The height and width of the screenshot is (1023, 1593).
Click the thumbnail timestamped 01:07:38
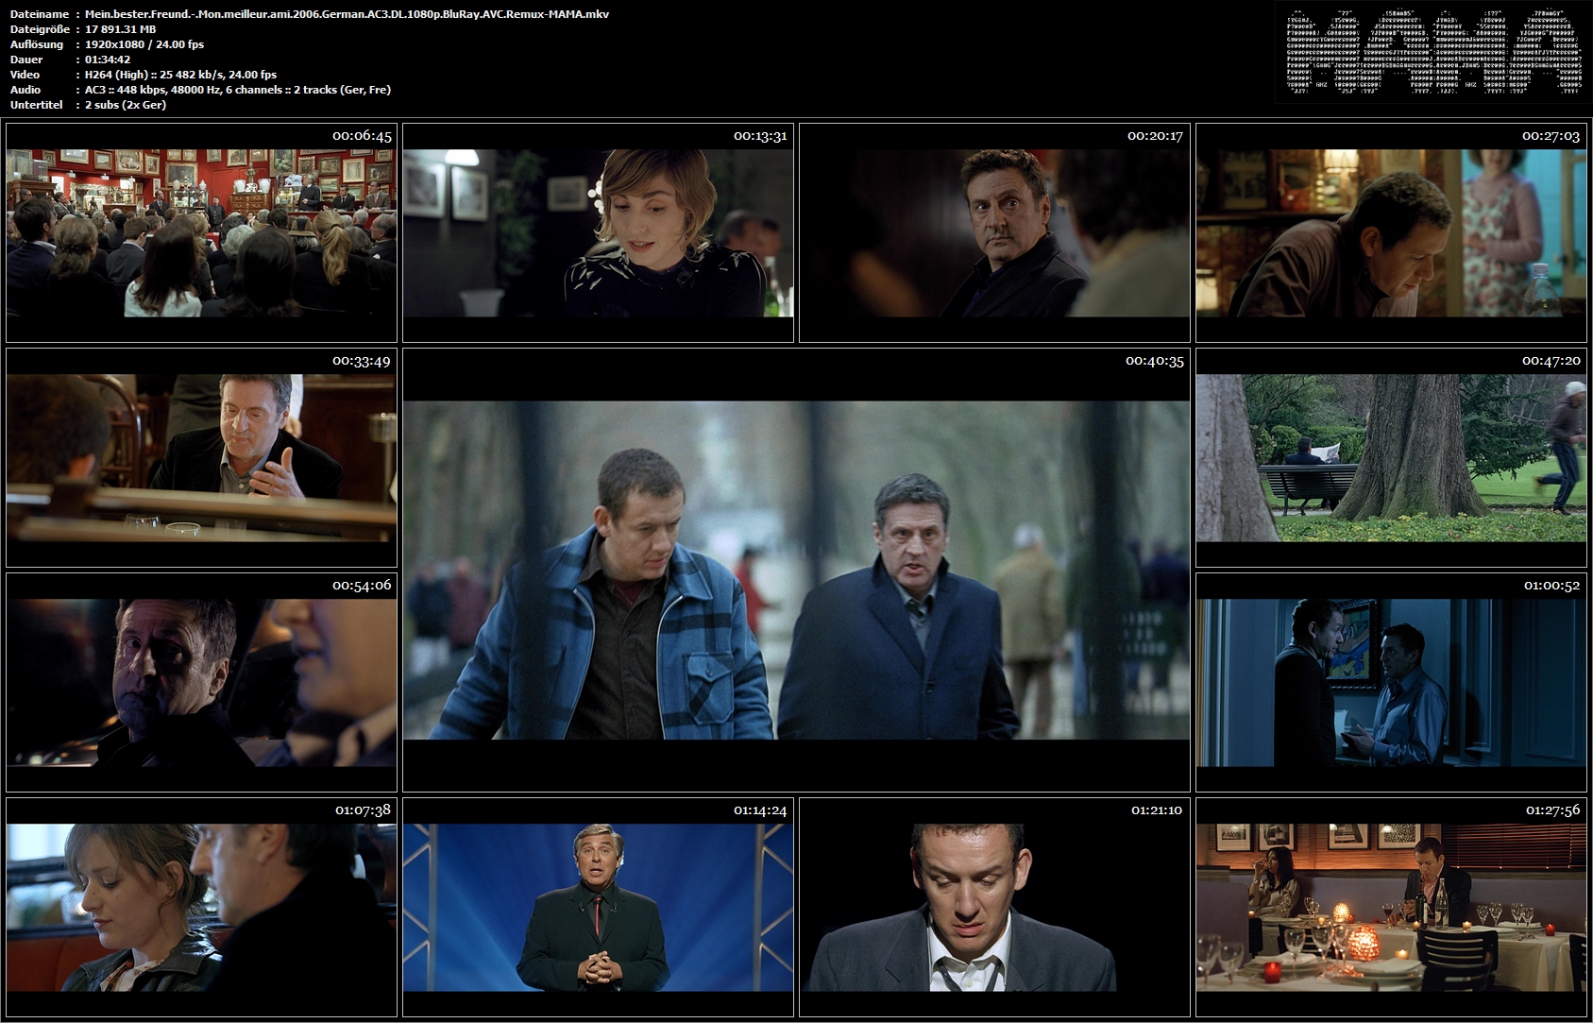tap(201, 907)
